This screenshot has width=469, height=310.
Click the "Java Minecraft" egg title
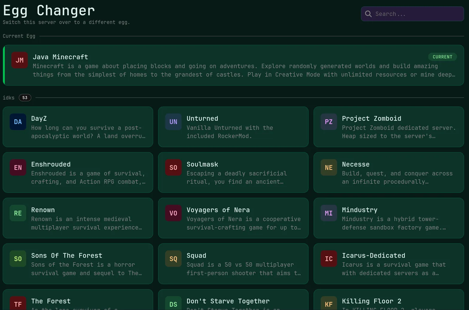(x=60, y=57)
